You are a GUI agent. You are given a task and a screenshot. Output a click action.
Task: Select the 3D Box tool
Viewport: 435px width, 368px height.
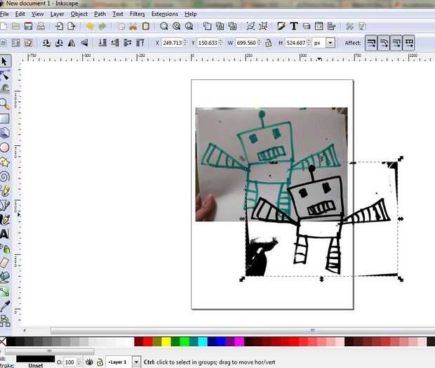[x=4, y=133]
